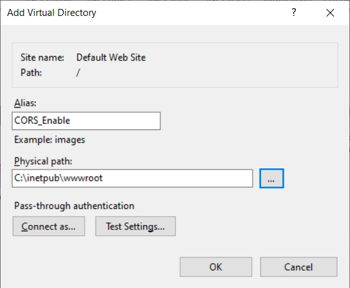Click the Example: images hint text
The height and width of the screenshot is (288, 350).
coord(50,140)
